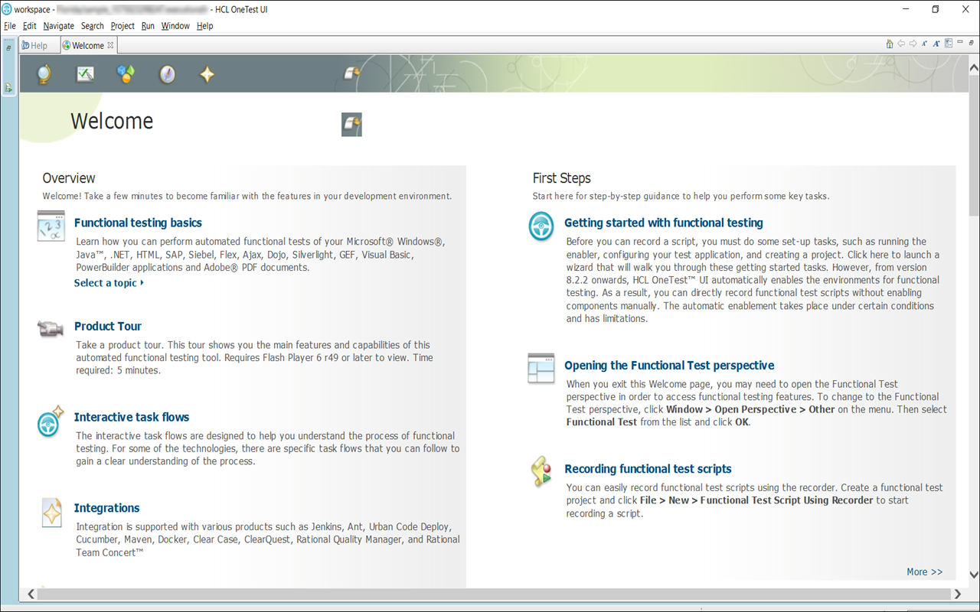Click Getting started steering wheel icon
The image size is (980, 612).
[x=541, y=227]
